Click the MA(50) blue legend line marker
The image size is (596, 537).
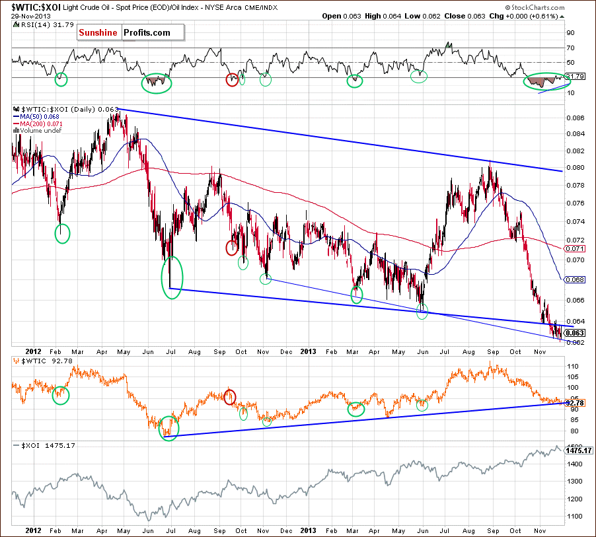(17, 117)
